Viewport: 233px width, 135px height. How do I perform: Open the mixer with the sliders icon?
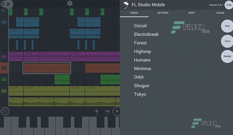tap(5, 111)
